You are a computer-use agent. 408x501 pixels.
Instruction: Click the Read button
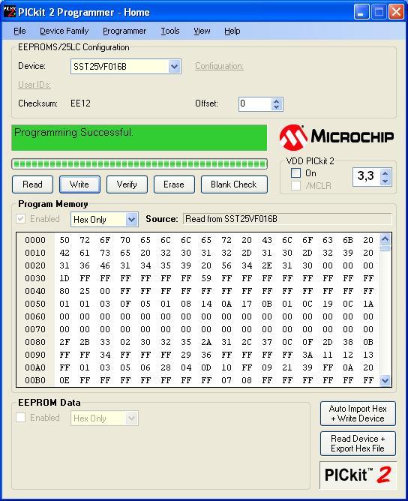(x=32, y=184)
